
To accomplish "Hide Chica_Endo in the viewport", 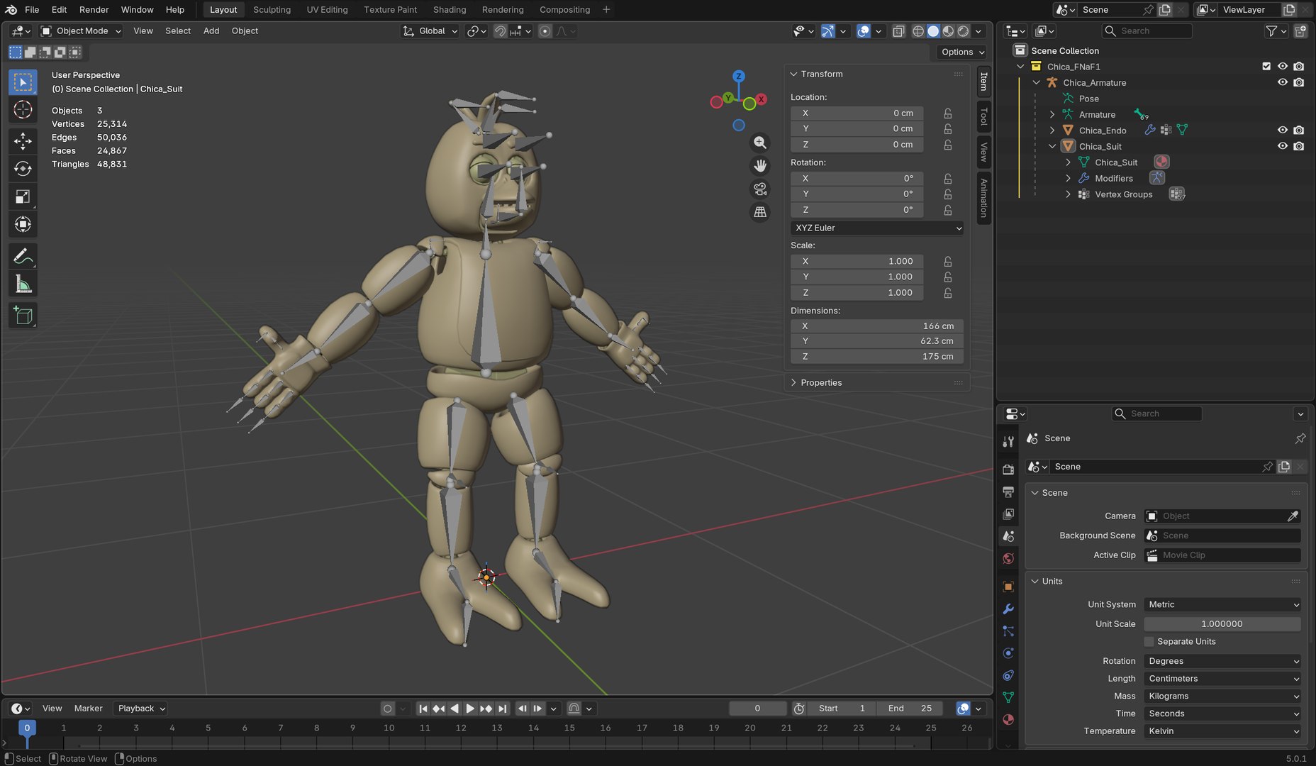I will 1283,130.
